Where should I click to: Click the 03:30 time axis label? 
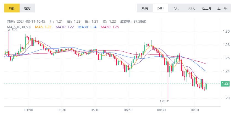tap(62, 110)
